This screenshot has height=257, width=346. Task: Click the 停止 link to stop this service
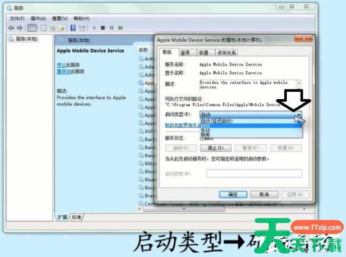click(61, 65)
